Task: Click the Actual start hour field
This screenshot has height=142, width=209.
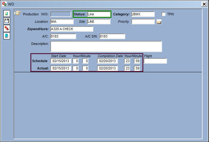Action: tap(75, 68)
